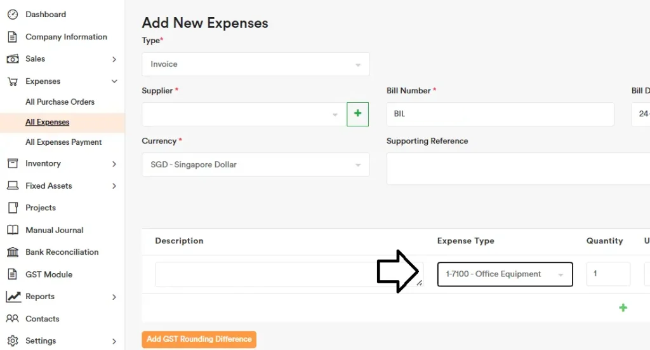650x350 pixels.
Task: Click the Manual Journal book icon
Action: pyautogui.click(x=12, y=230)
